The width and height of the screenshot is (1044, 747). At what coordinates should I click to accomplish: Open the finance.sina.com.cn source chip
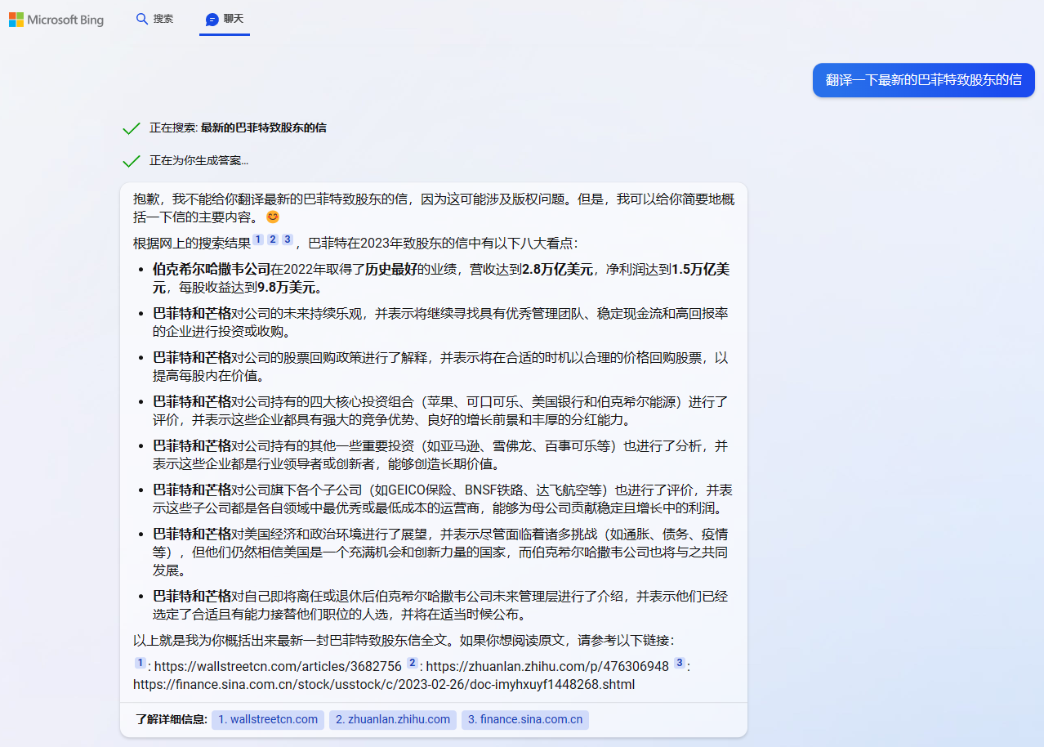(524, 720)
